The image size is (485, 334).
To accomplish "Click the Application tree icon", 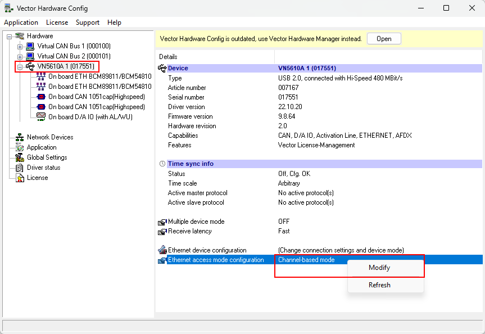I will (20, 147).
